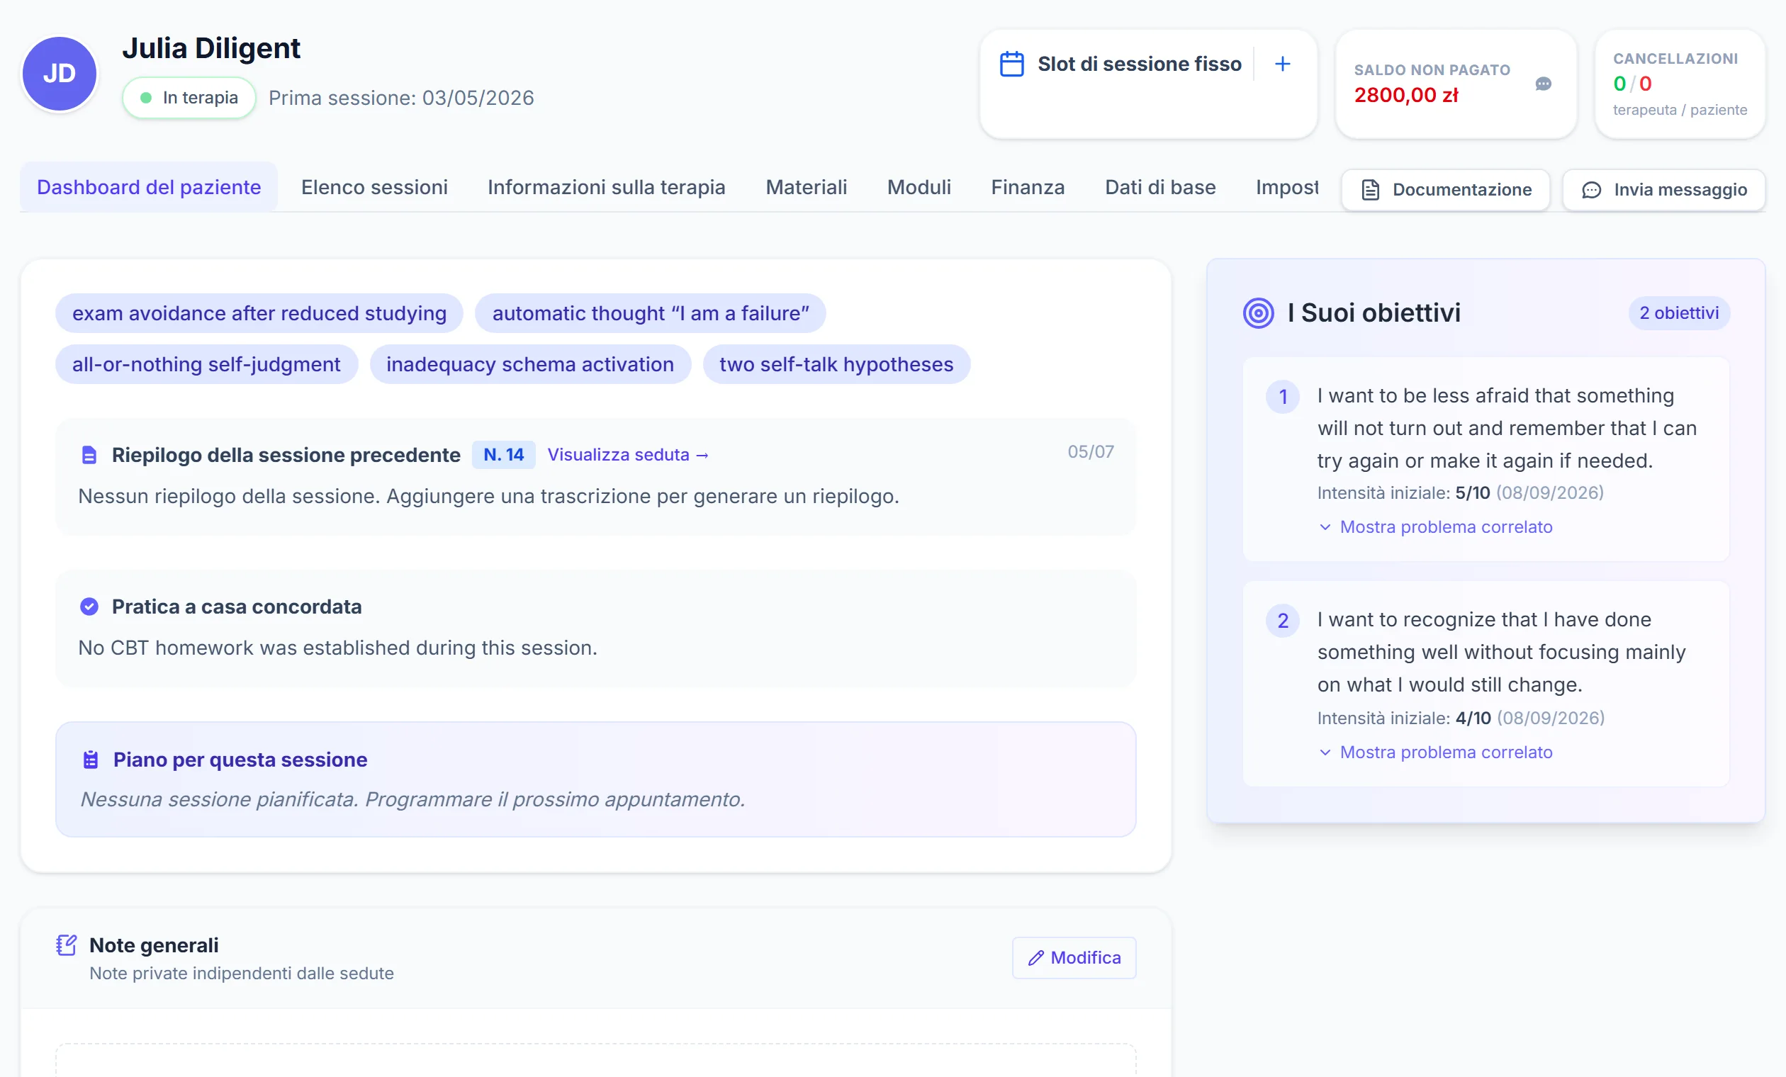The width and height of the screenshot is (1786, 1077).
Task: Click the clipboard icon of Piano per questa sessione
Action: click(91, 760)
